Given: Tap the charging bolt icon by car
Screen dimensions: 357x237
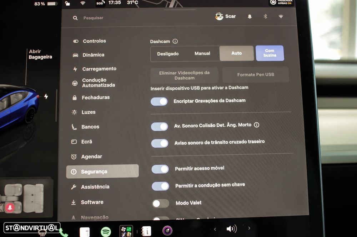Looking at the screenshot, I should coord(46,96).
